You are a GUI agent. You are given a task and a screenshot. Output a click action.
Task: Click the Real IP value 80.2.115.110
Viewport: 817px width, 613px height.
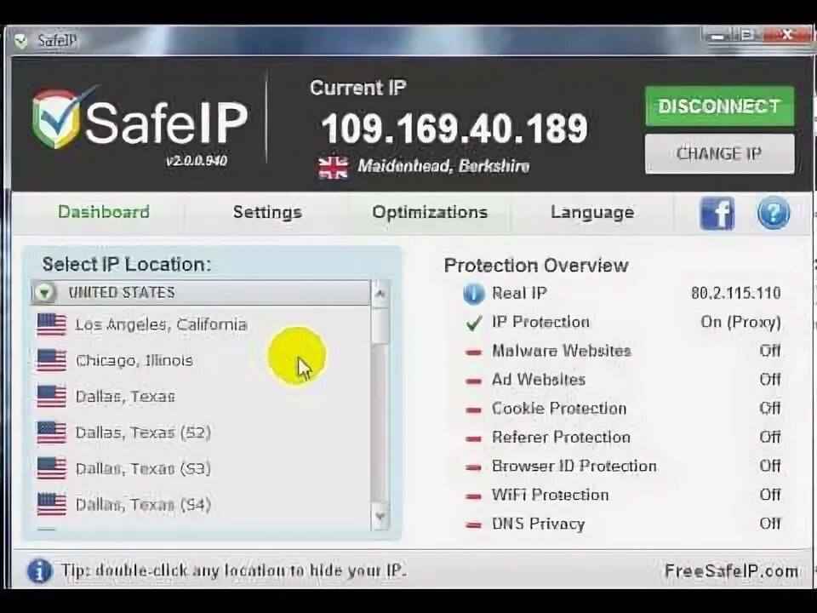(735, 293)
